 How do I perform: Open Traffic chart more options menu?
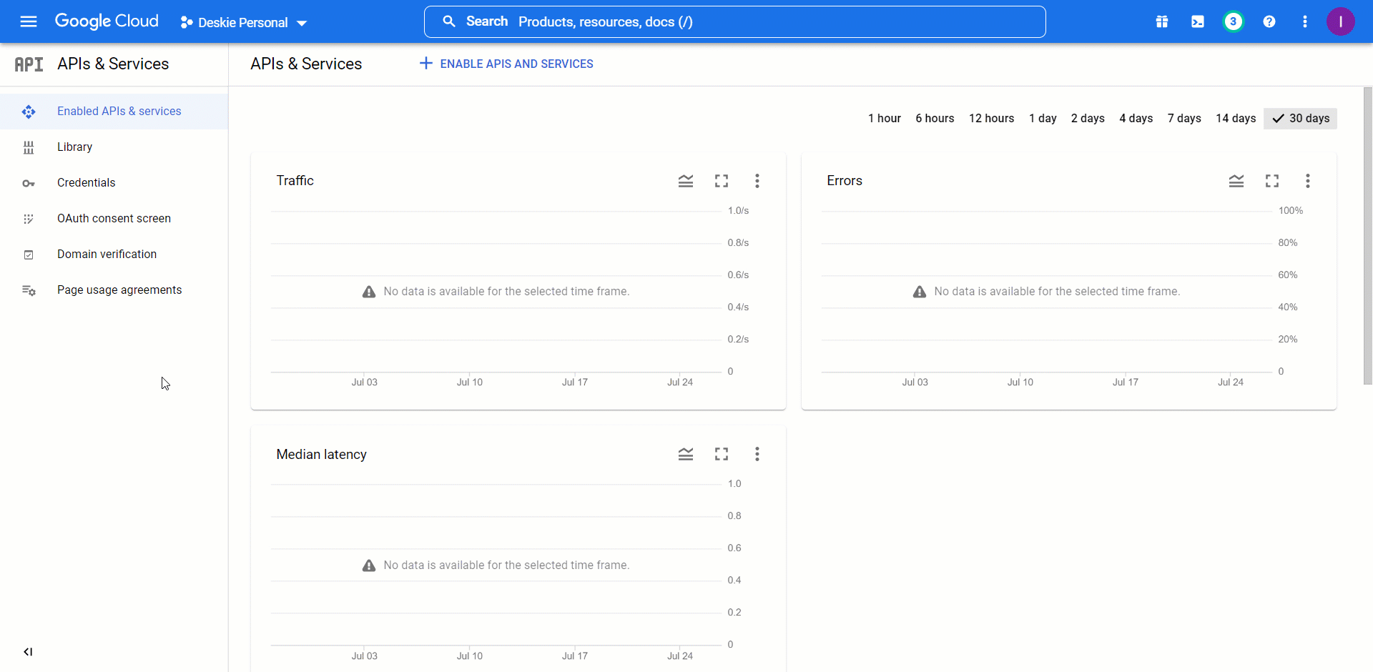757,181
